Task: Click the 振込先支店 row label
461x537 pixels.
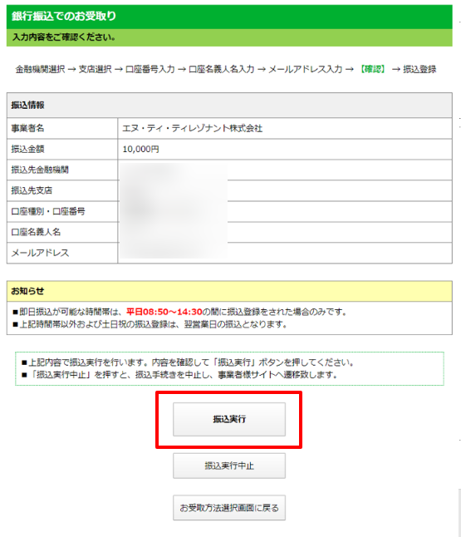Action: [32, 190]
